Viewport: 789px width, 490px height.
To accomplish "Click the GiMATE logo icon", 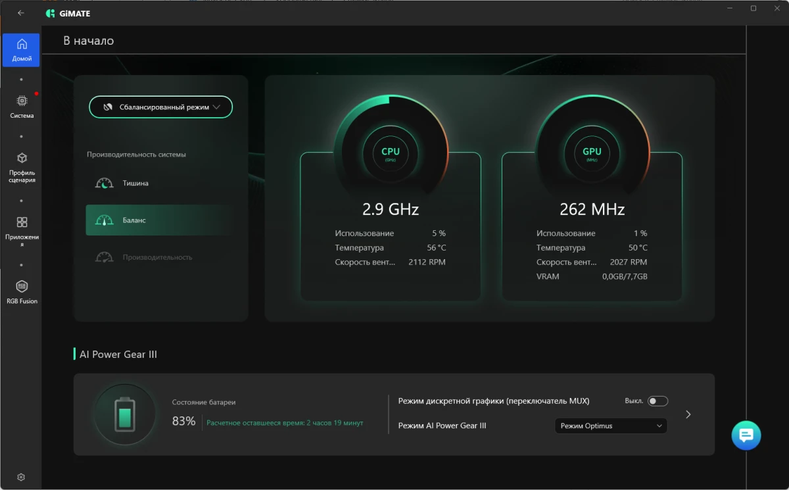I will click(x=51, y=13).
